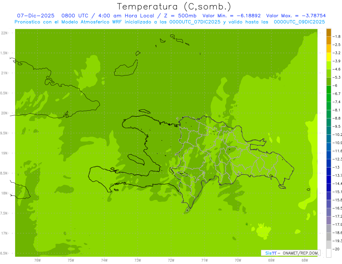Click the '-1.8' colorbar value
Image resolution: width=342 pixels, height=264 pixels.
pyautogui.click(x=337, y=36)
